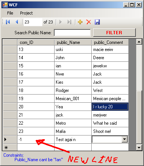Click the WCF application icon in title bar
This screenshot has width=144, height=166.
(x=5, y=5)
